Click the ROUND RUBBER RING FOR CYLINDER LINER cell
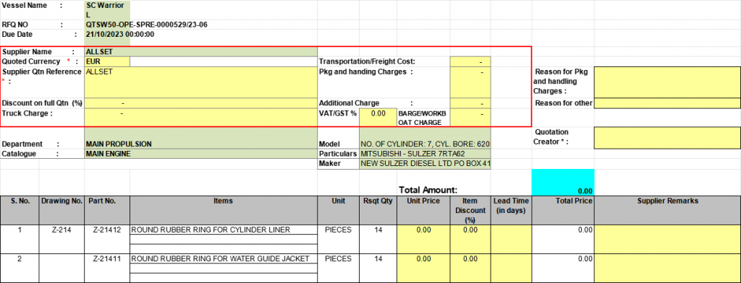741x283 pixels. point(223,230)
